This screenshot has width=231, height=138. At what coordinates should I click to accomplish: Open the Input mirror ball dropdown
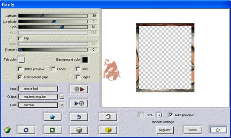pyautogui.click(x=38, y=89)
